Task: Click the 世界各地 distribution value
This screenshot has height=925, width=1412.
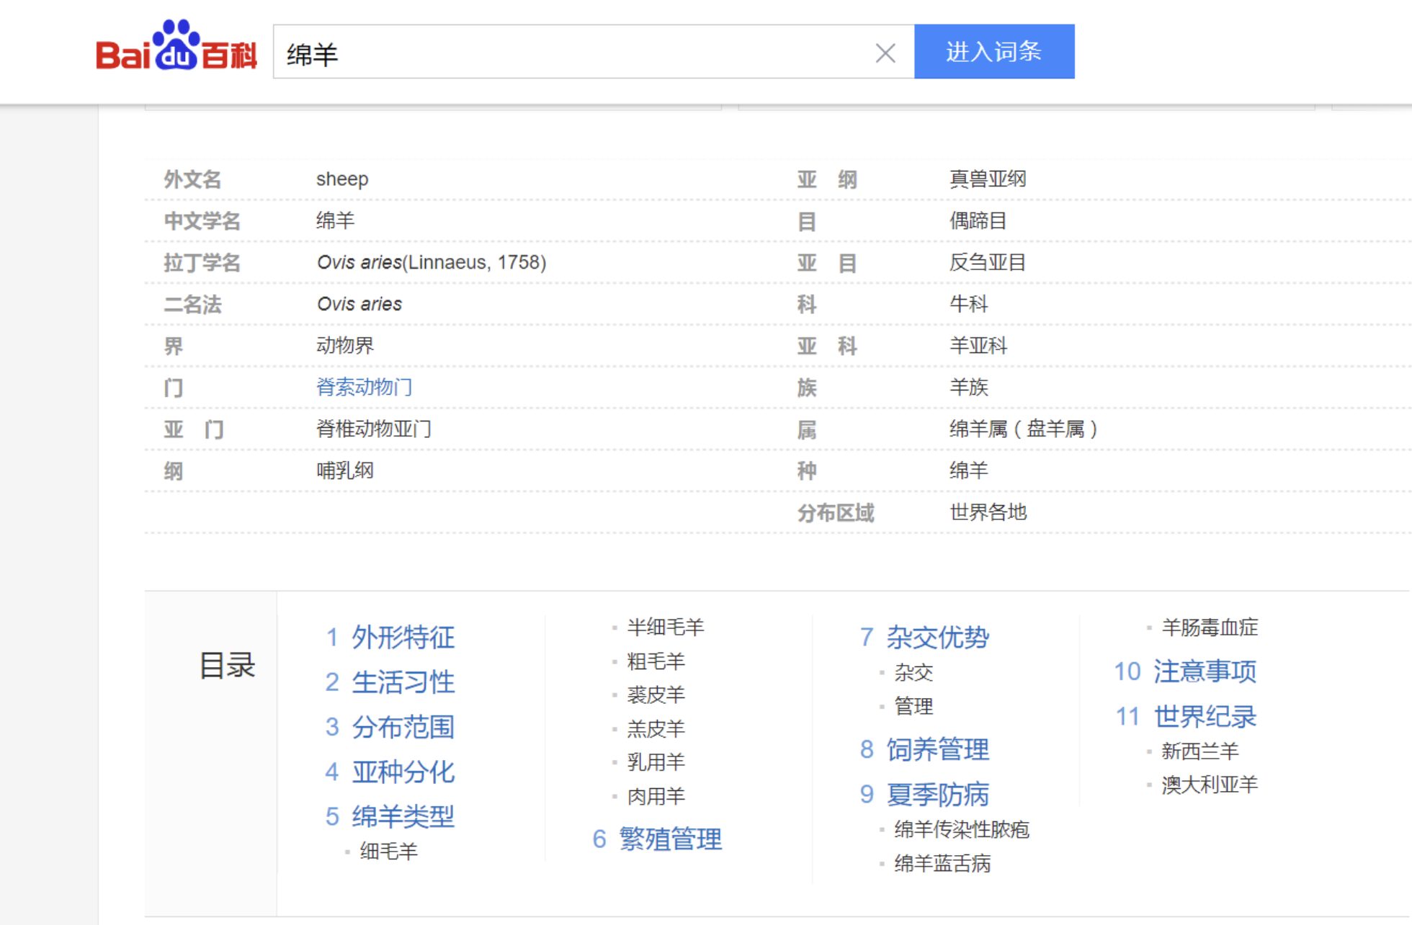Action: pos(988,513)
